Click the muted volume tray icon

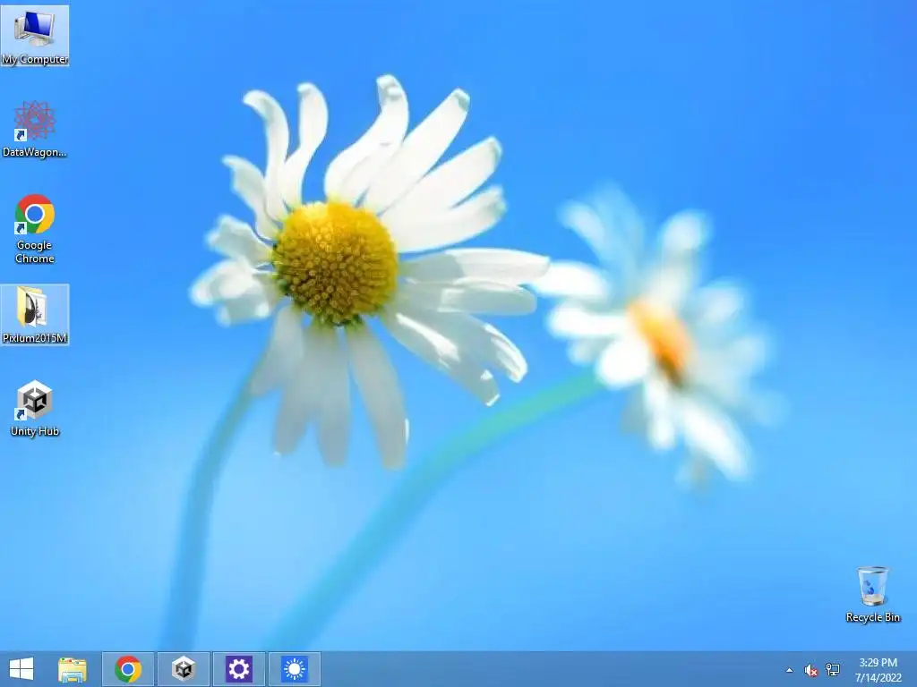810,670
